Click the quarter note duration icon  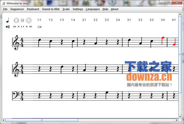point(7,20)
